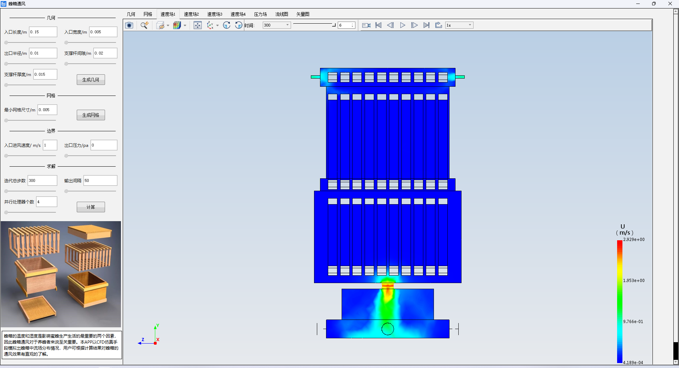Click the show/hide geometry cube icon
Image resolution: width=679 pixels, height=368 pixels.
(x=161, y=25)
